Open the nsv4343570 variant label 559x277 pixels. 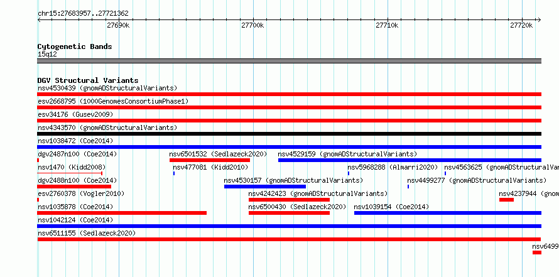pos(107,128)
